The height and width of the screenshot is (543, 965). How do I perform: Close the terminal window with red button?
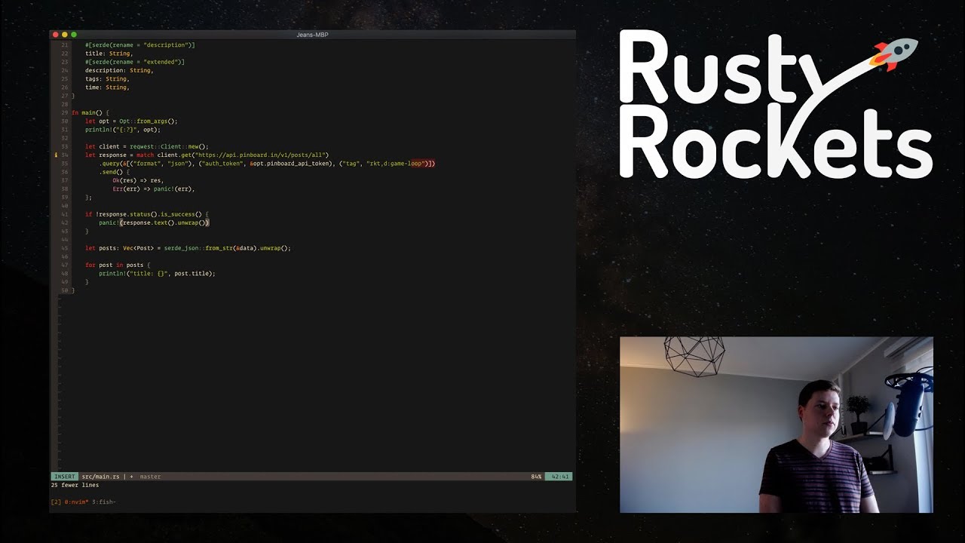[56, 35]
